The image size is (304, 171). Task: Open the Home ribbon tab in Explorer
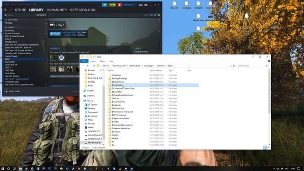pos(93,61)
